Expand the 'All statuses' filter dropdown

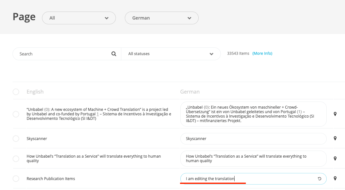click(171, 54)
